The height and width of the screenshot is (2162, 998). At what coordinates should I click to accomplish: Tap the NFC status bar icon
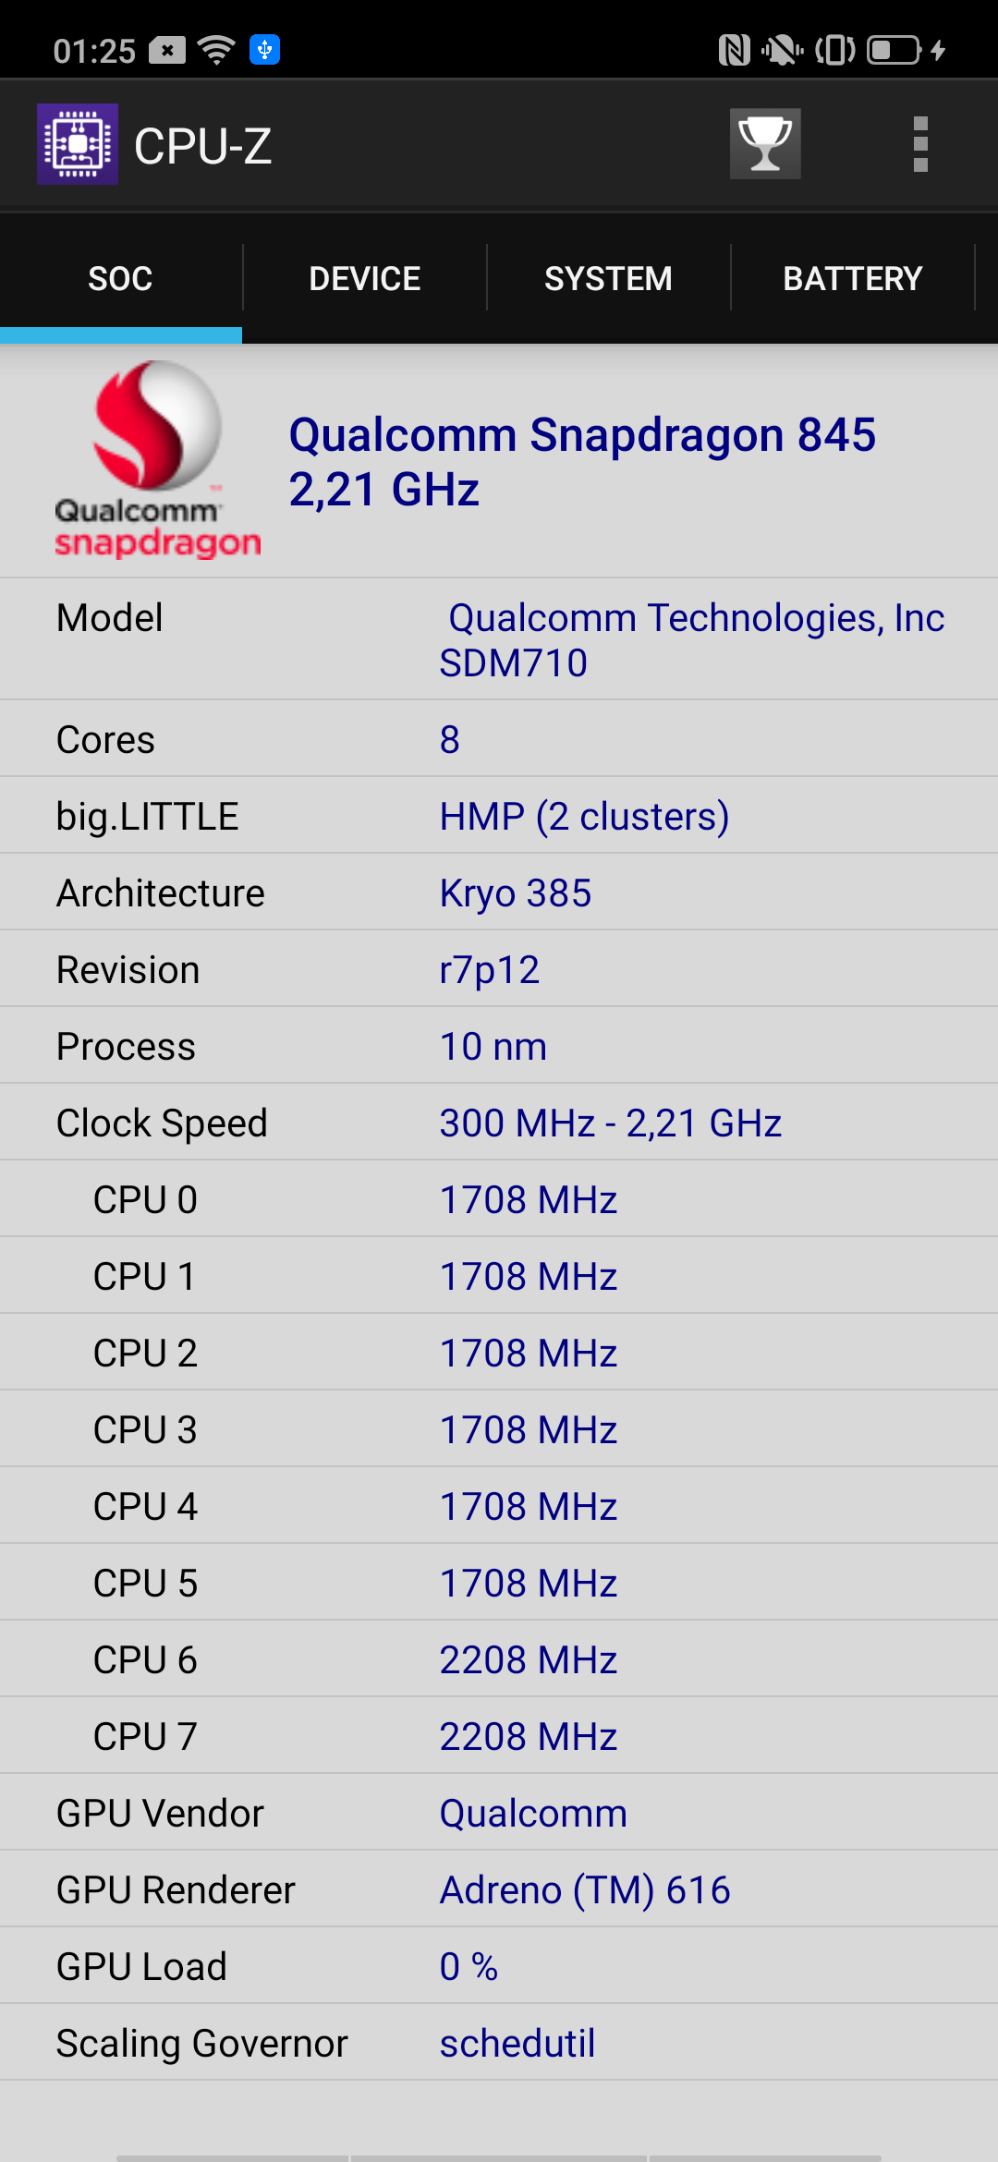[734, 50]
